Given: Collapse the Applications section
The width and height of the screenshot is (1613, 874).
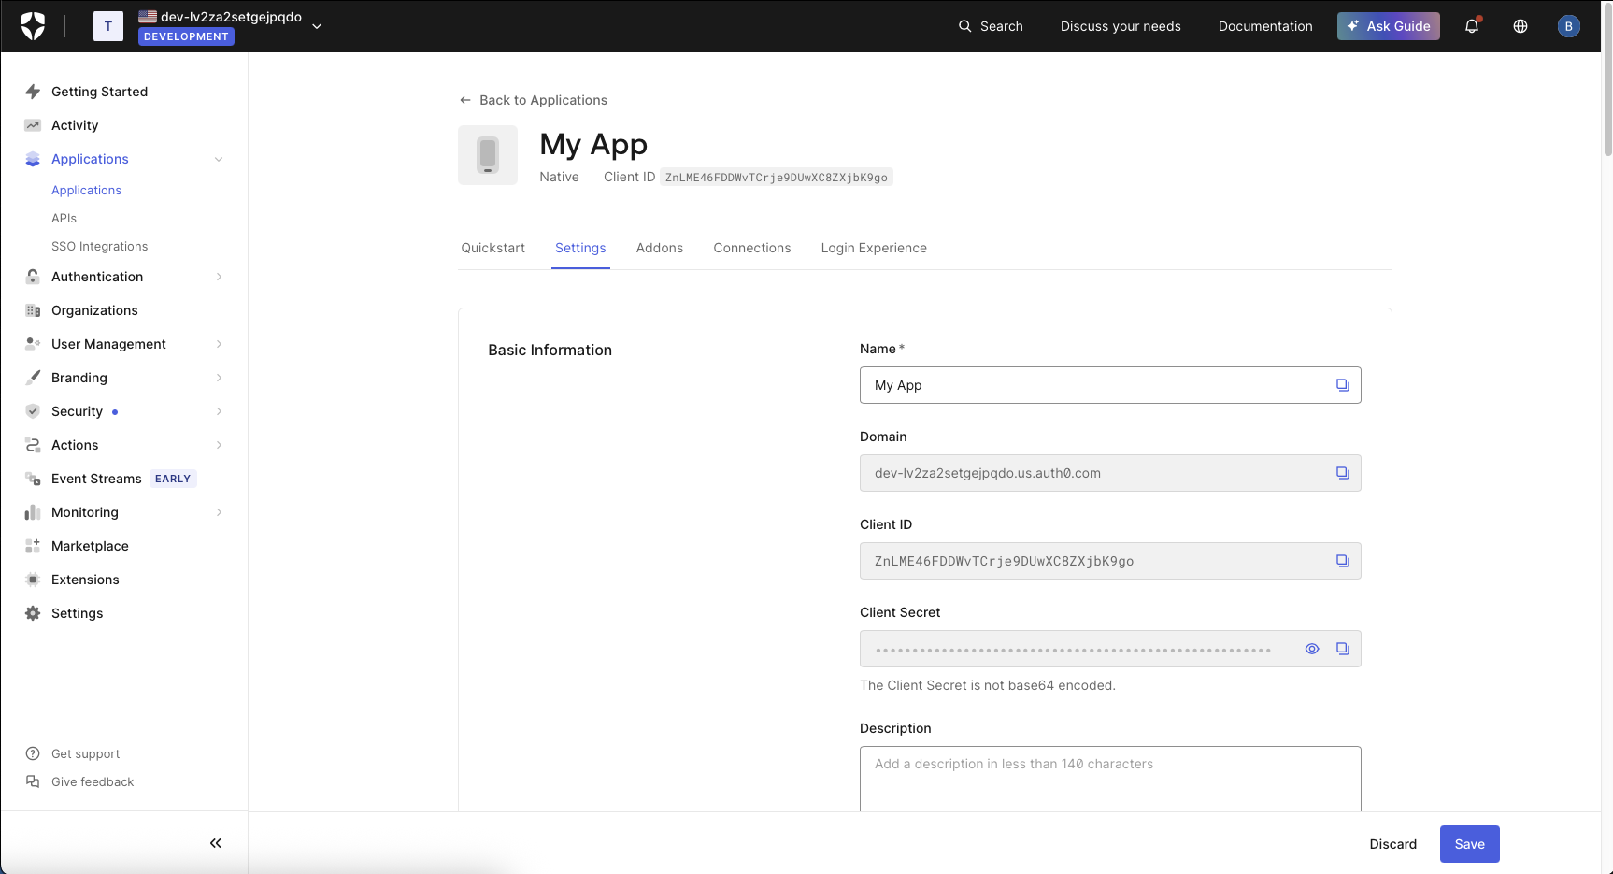Looking at the screenshot, I should pos(219,159).
